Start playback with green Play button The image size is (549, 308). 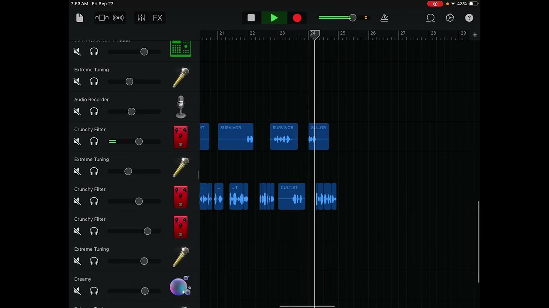click(274, 18)
